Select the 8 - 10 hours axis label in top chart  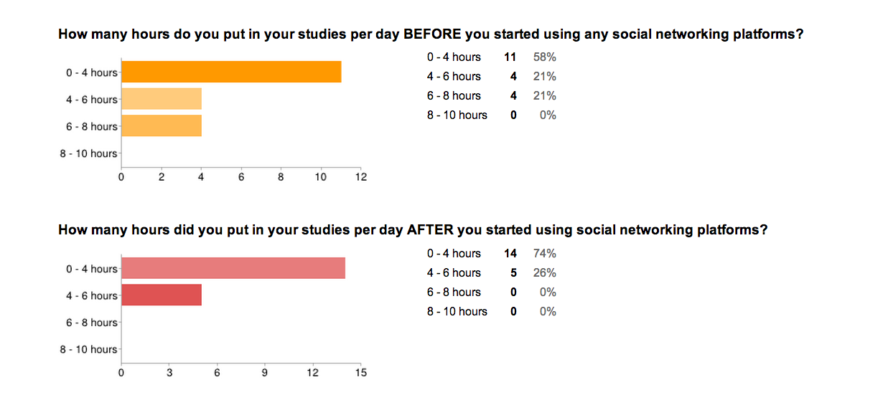tap(88, 153)
